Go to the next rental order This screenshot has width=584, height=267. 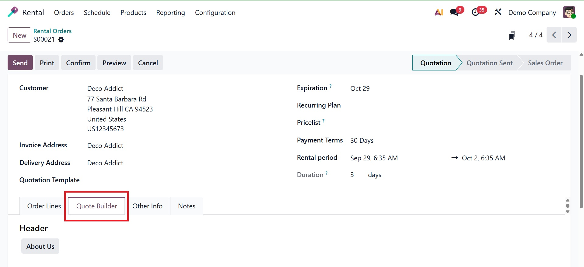click(x=569, y=35)
